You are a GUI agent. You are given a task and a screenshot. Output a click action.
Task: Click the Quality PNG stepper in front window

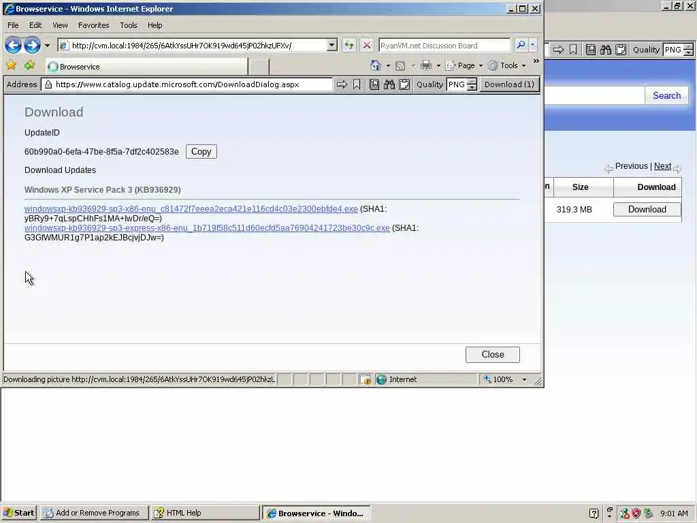(472, 84)
